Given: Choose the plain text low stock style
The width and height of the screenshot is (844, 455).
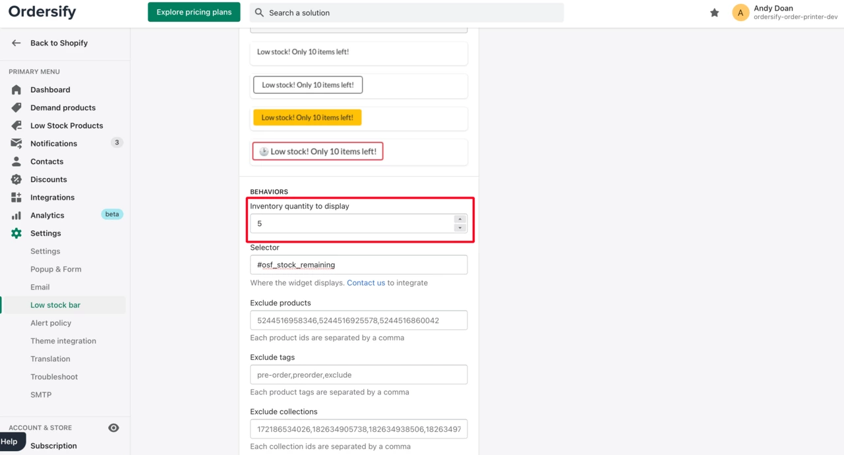Looking at the screenshot, I should coord(359,53).
